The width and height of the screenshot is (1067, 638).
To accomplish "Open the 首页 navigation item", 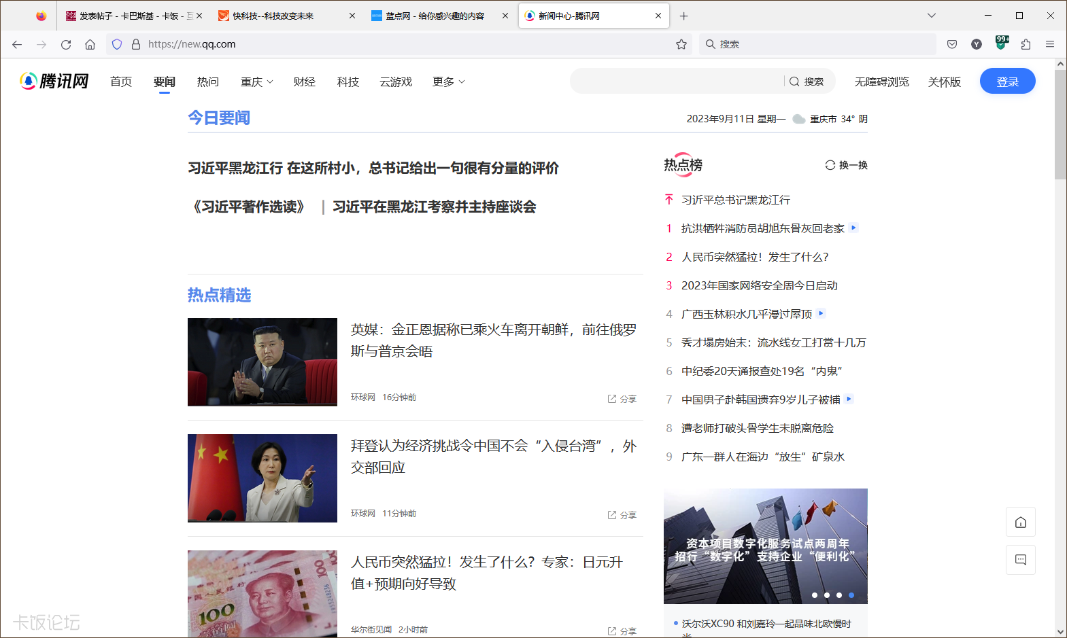I will pos(121,82).
